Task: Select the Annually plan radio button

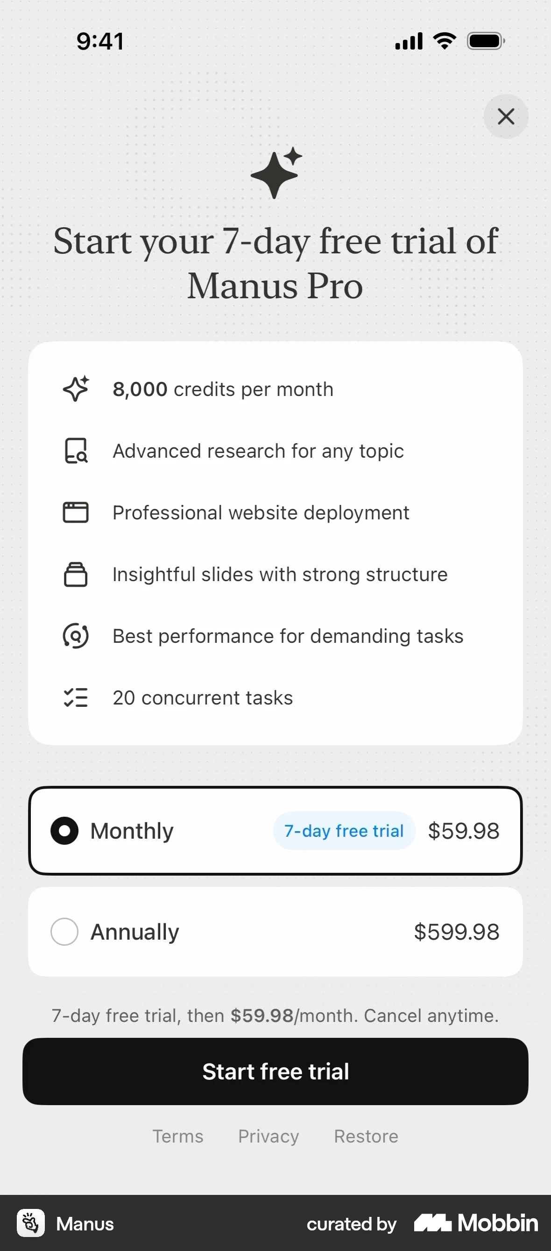Action: pyautogui.click(x=64, y=931)
